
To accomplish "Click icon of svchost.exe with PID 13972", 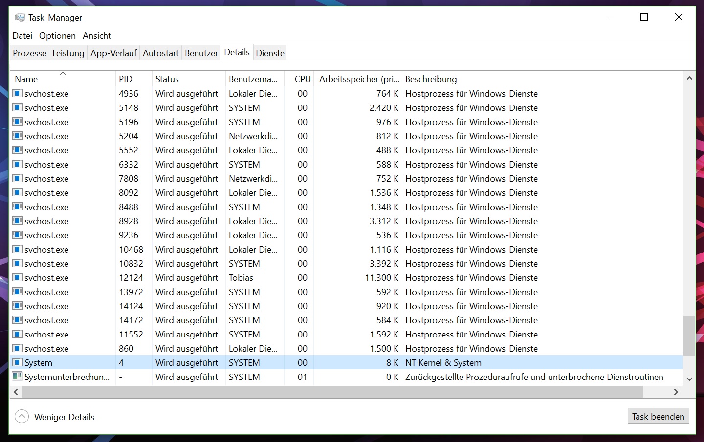I will point(18,292).
